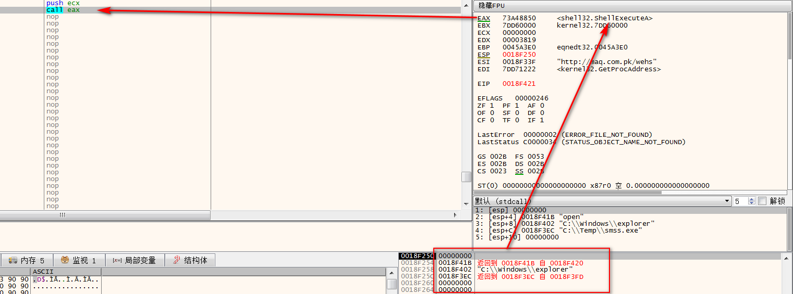
Task: Select the ZF flag value
Action: coord(492,106)
